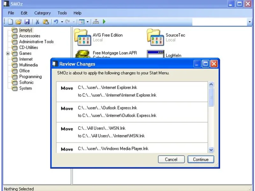Viewport: 255px width, 191px height.
Task: Click the AVG Free Edition label
Action: [108, 35]
